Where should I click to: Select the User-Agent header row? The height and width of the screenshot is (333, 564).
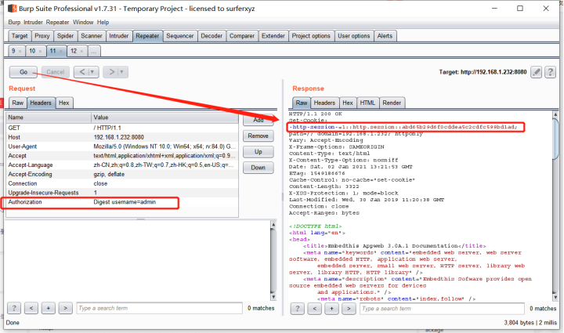click(x=122, y=147)
